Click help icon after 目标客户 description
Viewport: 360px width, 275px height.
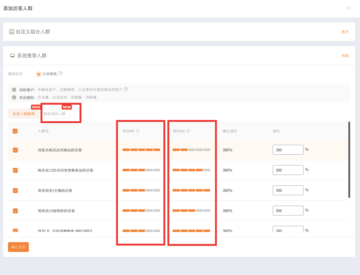126,89
